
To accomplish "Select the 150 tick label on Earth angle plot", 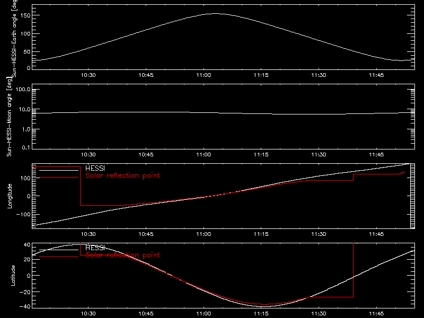I will click(25, 16).
